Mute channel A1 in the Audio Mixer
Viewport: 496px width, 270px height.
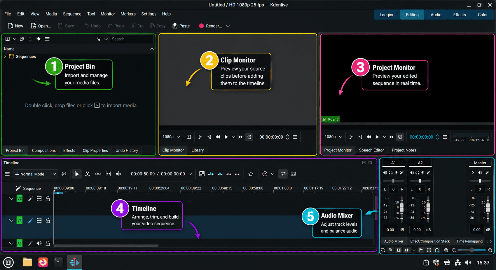tap(385, 173)
